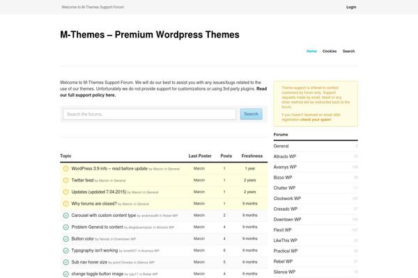Read our full support policy here link
The image size is (418, 278).
click(x=164, y=92)
